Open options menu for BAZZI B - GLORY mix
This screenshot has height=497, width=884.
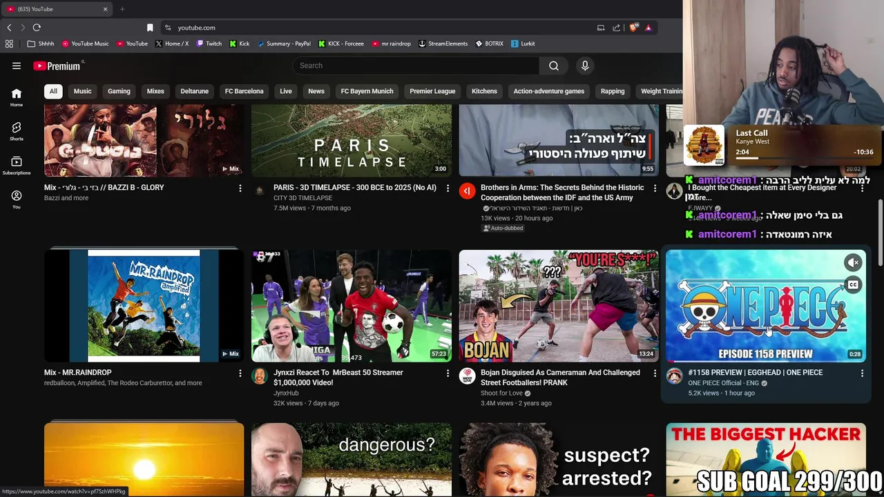(240, 188)
